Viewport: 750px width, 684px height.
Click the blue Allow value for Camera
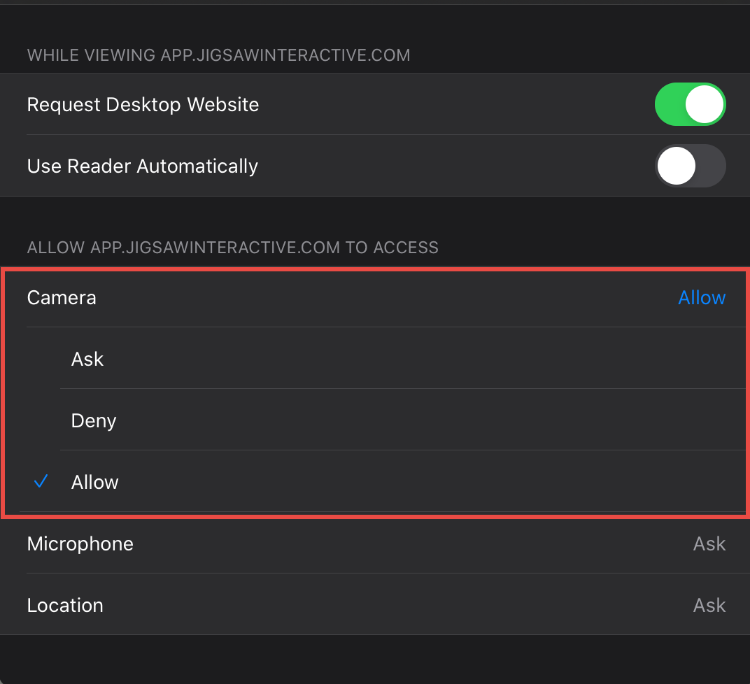click(702, 298)
